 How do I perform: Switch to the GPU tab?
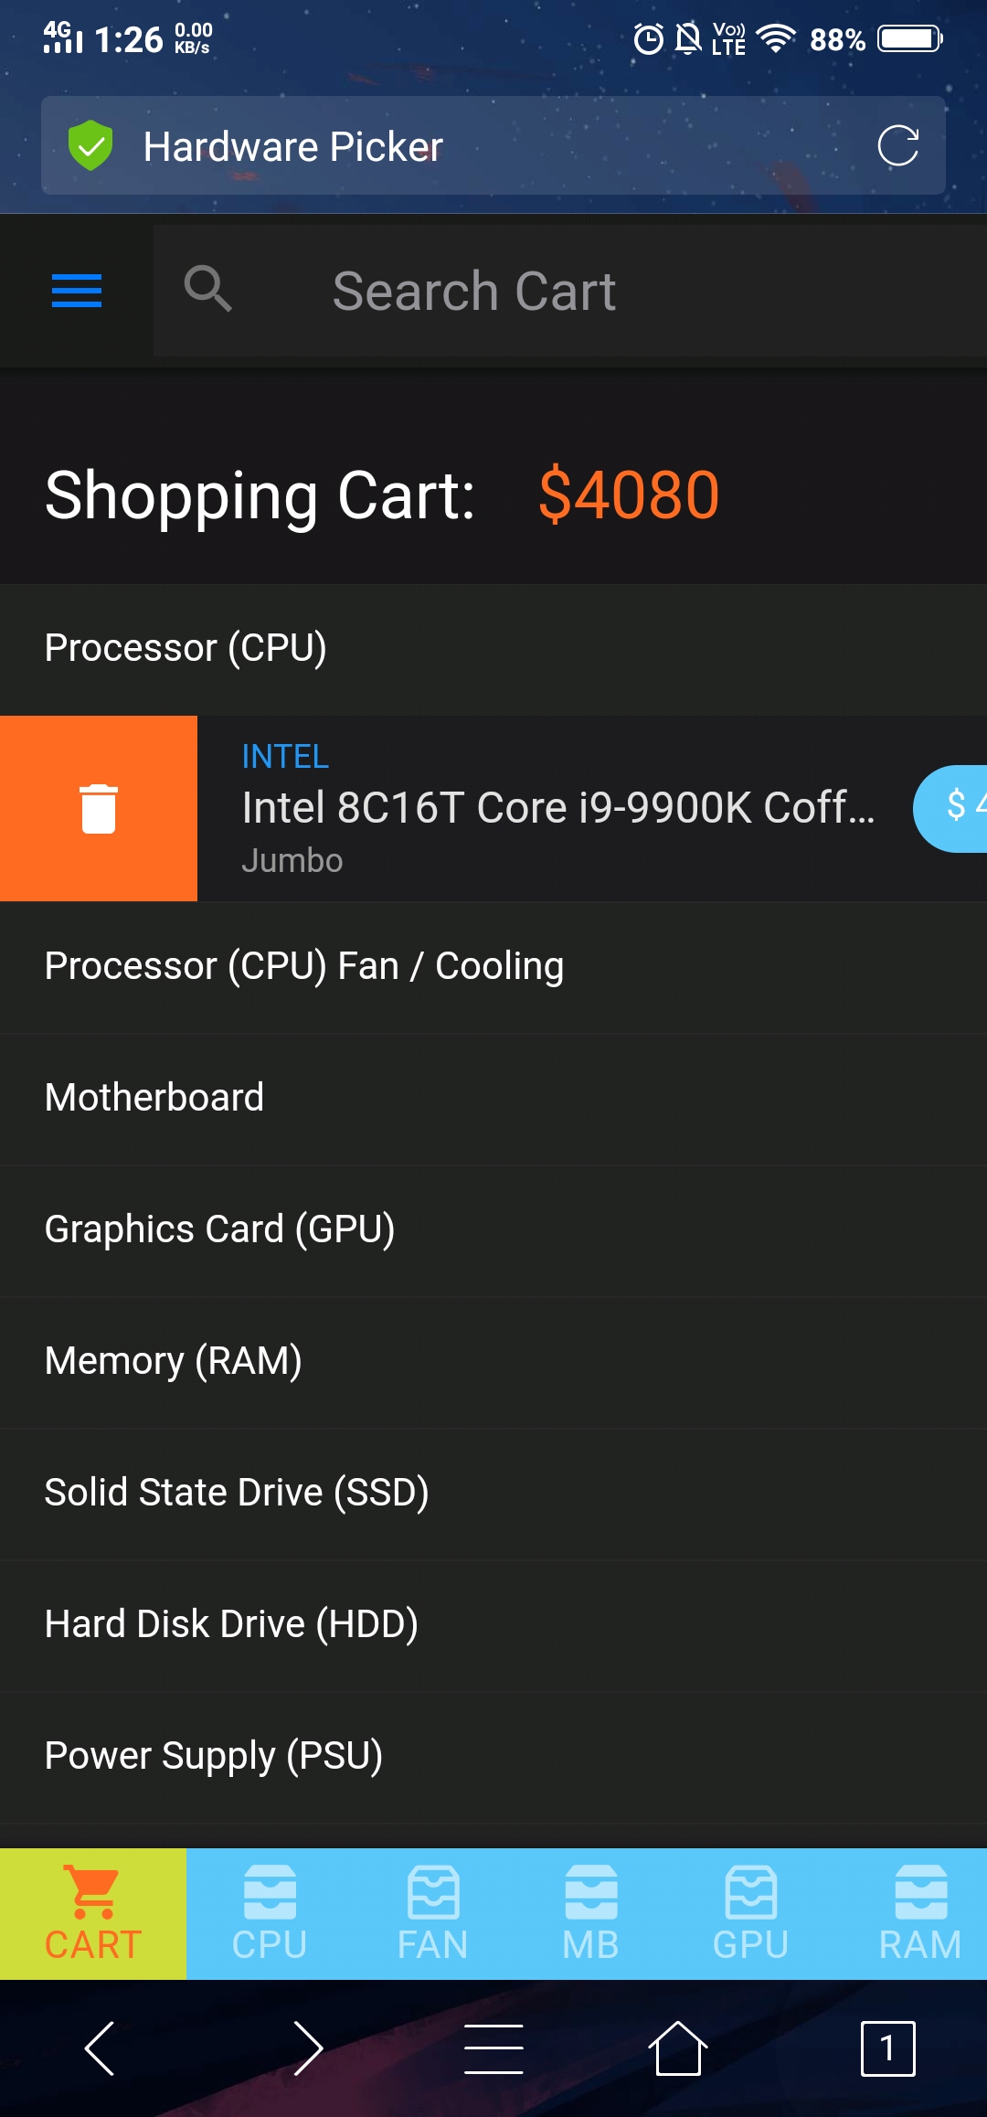click(x=750, y=1913)
